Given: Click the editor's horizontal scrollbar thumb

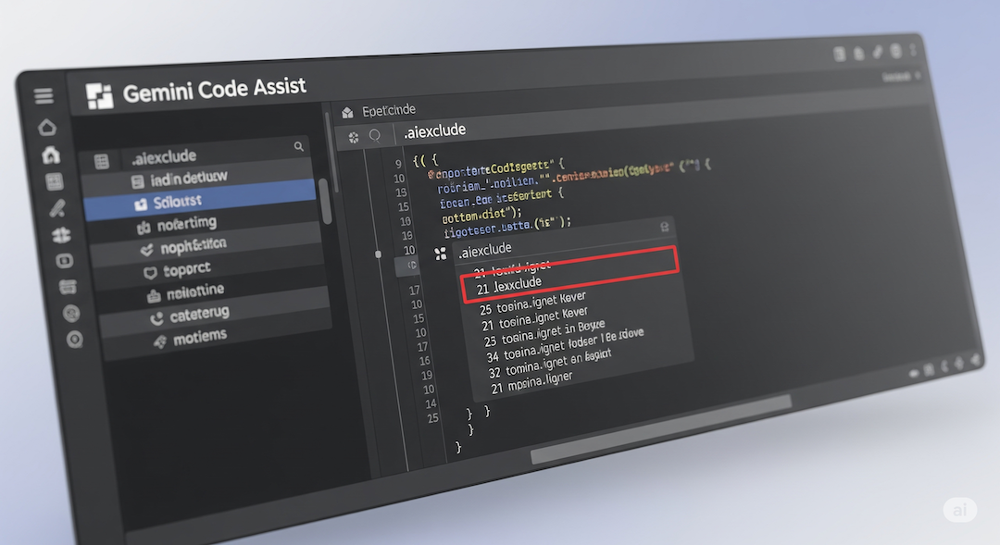Looking at the screenshot, I should click(661, 430).
